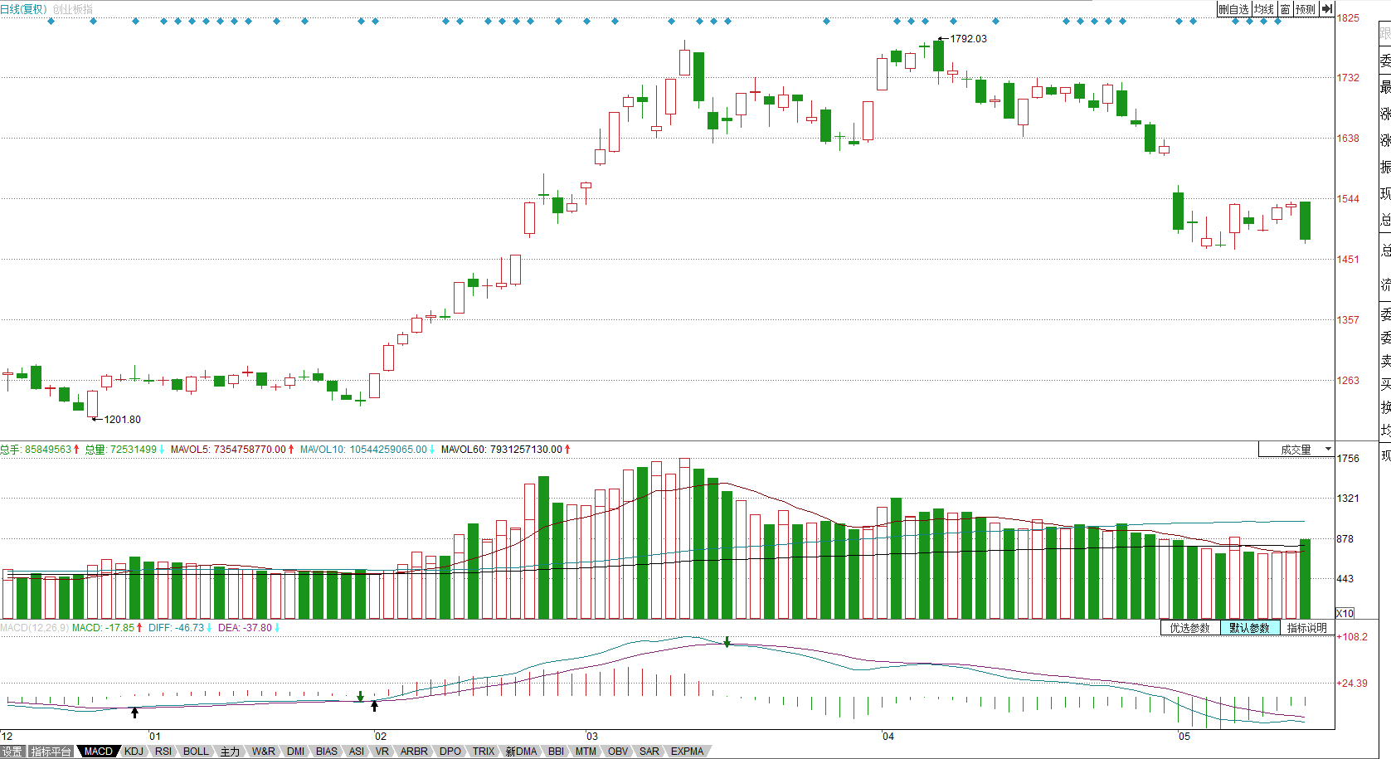Click the MACD death-cross down arrow marker
Viewport: 1391px width, 759px height.
727,642
